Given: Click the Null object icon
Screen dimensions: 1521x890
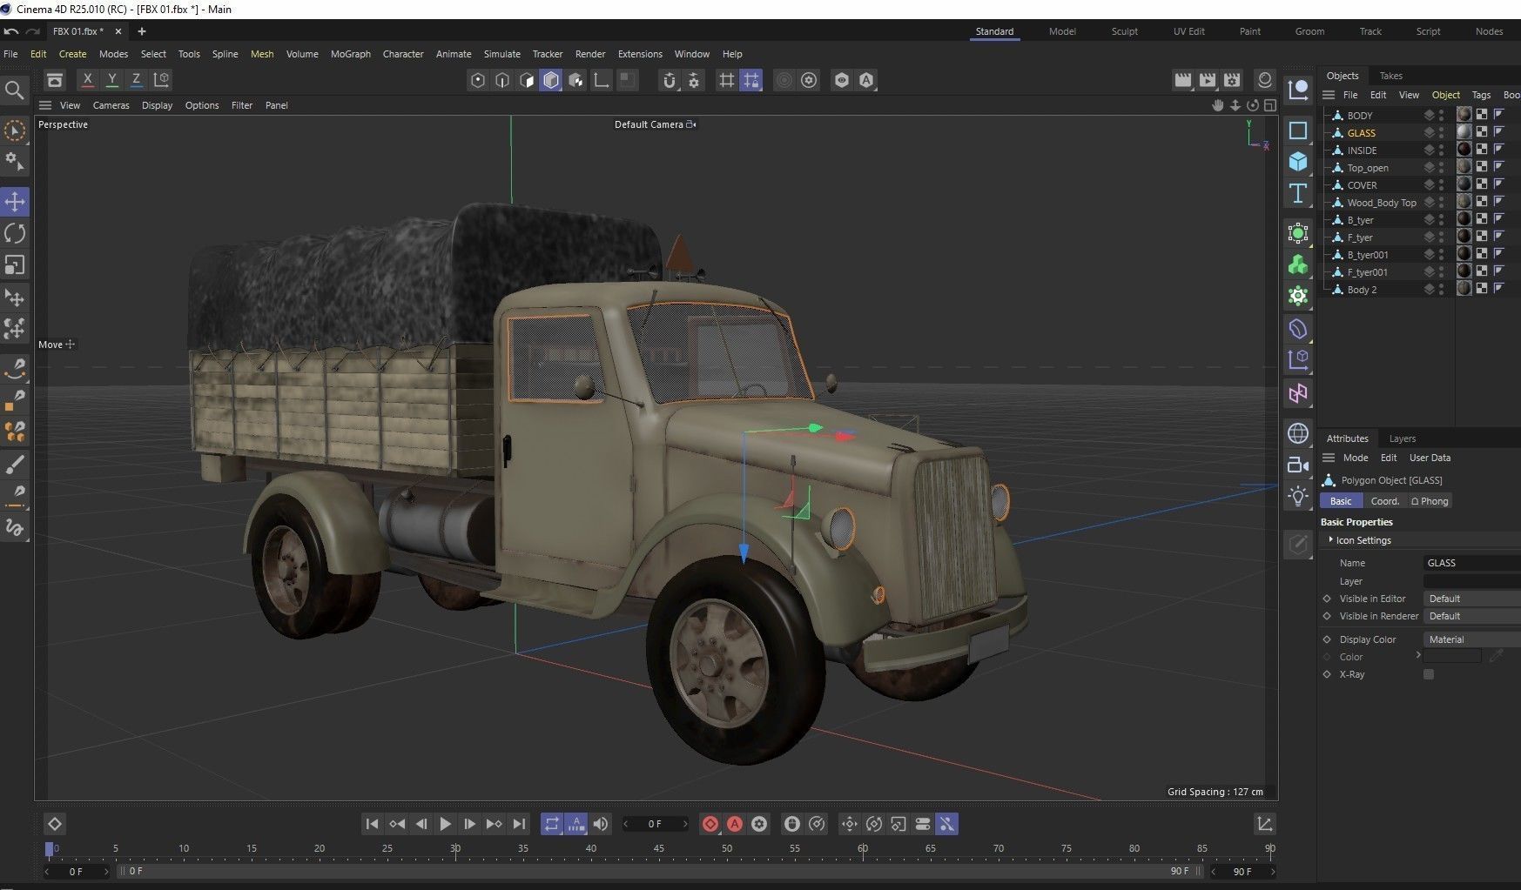Looking at the screenshot, I should [x=1298, y=90].
